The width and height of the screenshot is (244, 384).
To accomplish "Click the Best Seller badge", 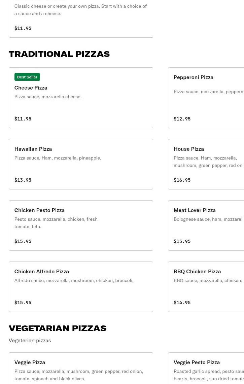I will tap(27, 77).
